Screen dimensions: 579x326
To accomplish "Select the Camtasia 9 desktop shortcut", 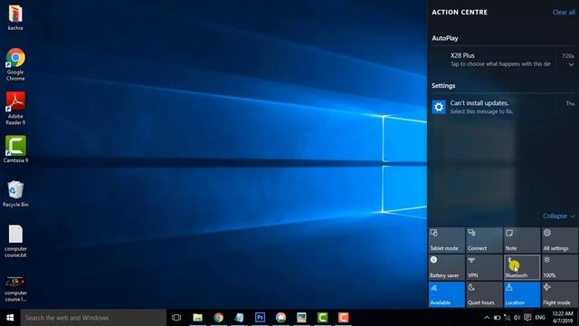I will (15, 149).
